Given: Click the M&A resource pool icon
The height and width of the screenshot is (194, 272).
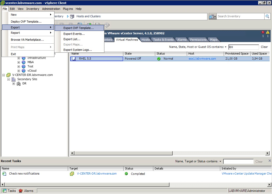Looking at the screenshot, I should [24, 62].
